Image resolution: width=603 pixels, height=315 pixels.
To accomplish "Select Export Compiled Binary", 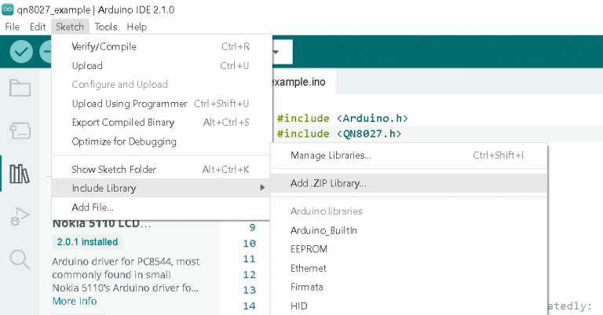I will pyautogui.click(x=161, y=123).
